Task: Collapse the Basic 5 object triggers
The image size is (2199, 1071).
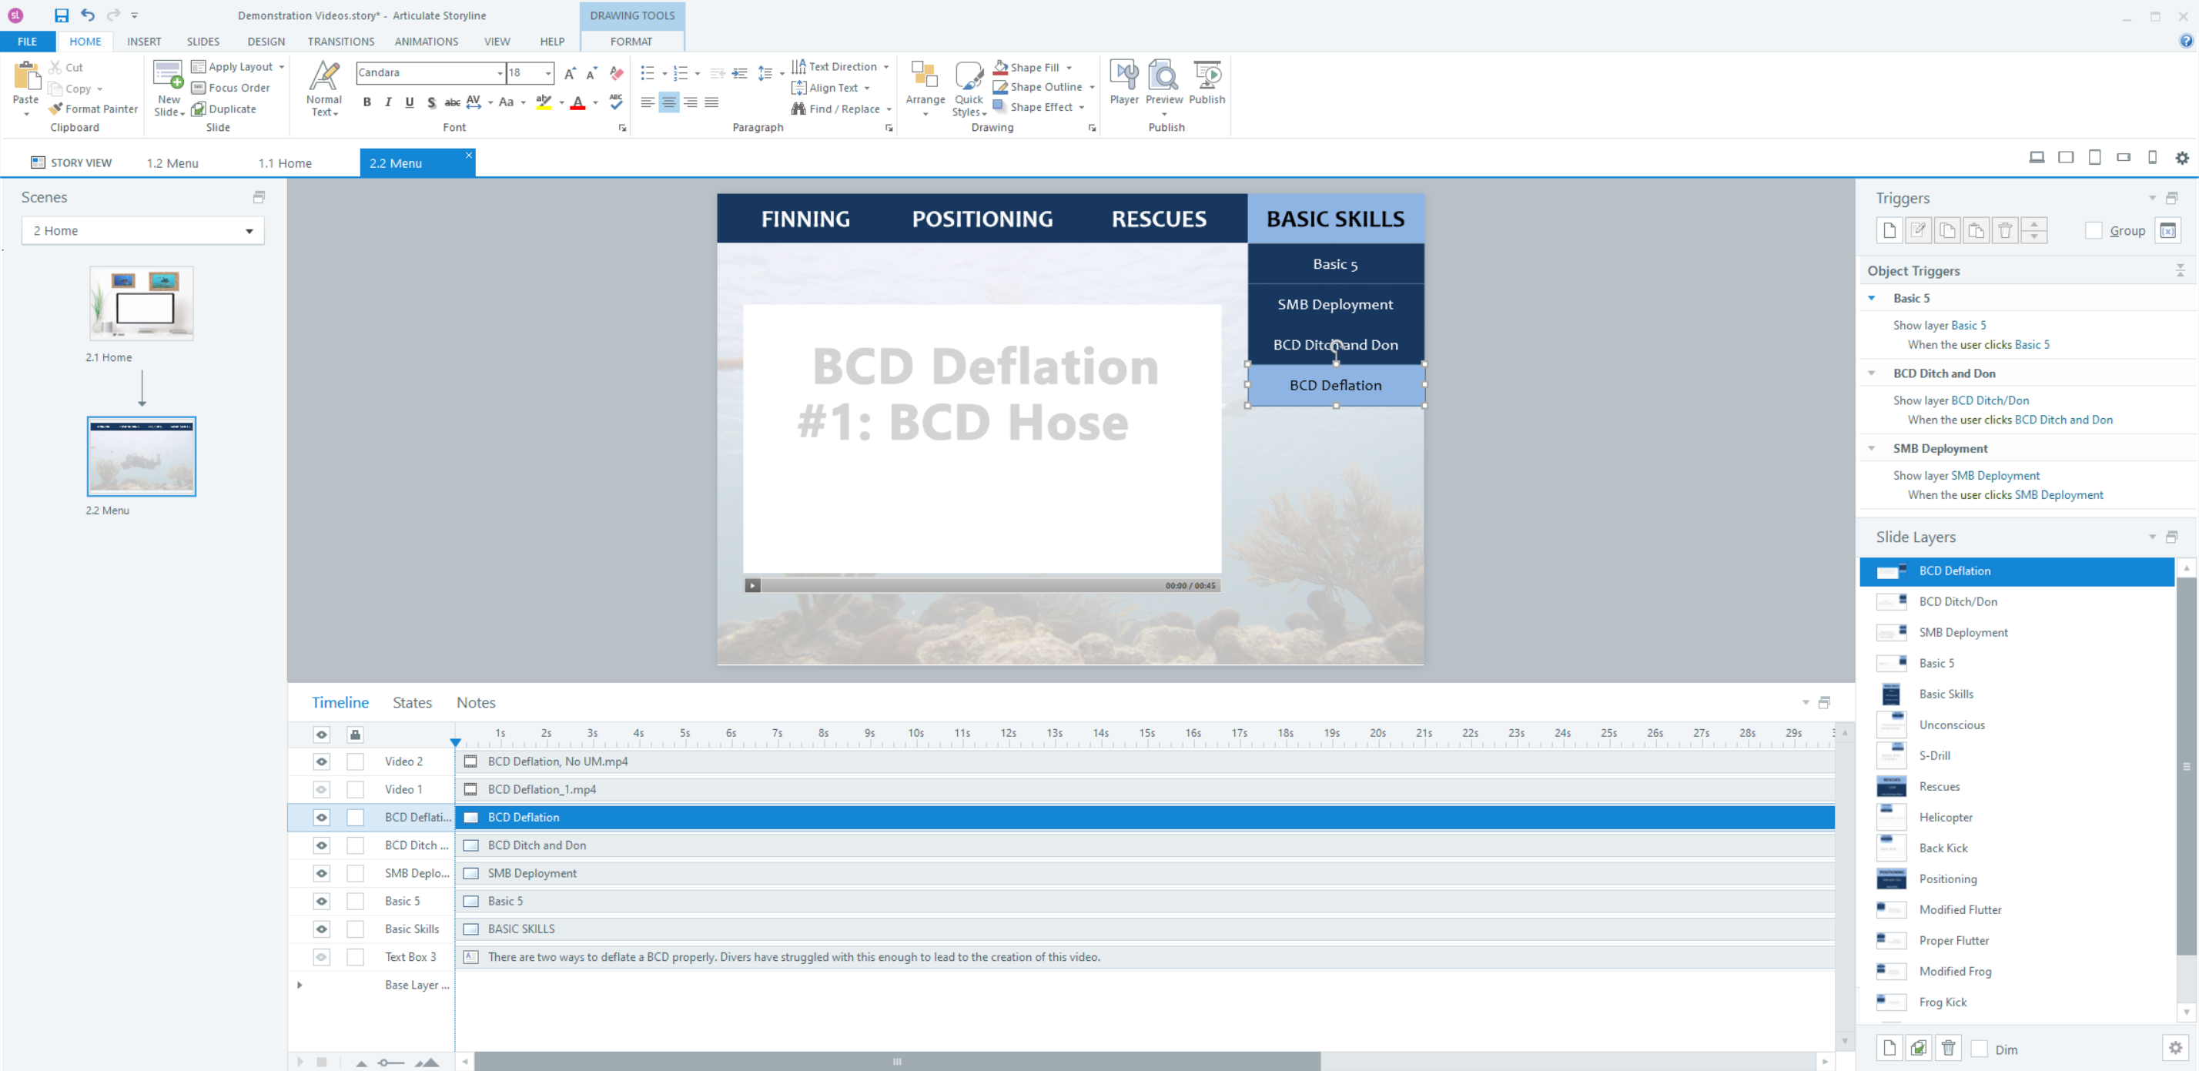Action: point(1872,298)
